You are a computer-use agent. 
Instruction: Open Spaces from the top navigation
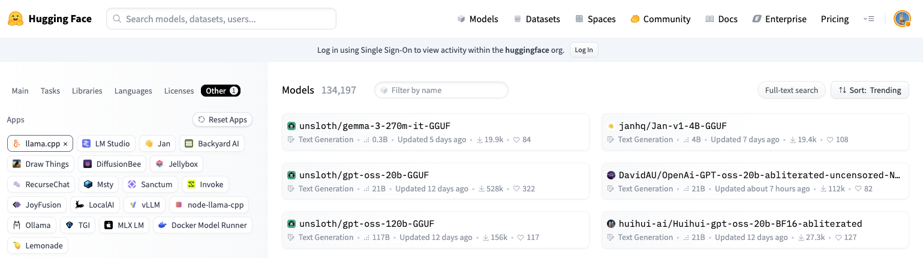pyautogui.click(x=595, y=19)
